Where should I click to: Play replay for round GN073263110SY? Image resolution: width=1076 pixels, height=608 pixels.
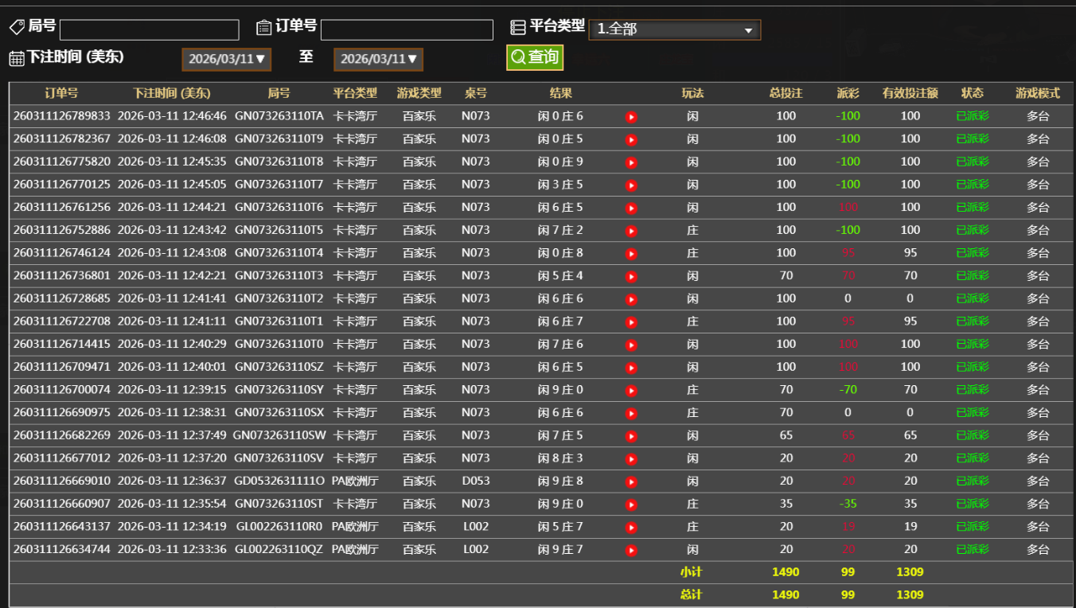631,391
